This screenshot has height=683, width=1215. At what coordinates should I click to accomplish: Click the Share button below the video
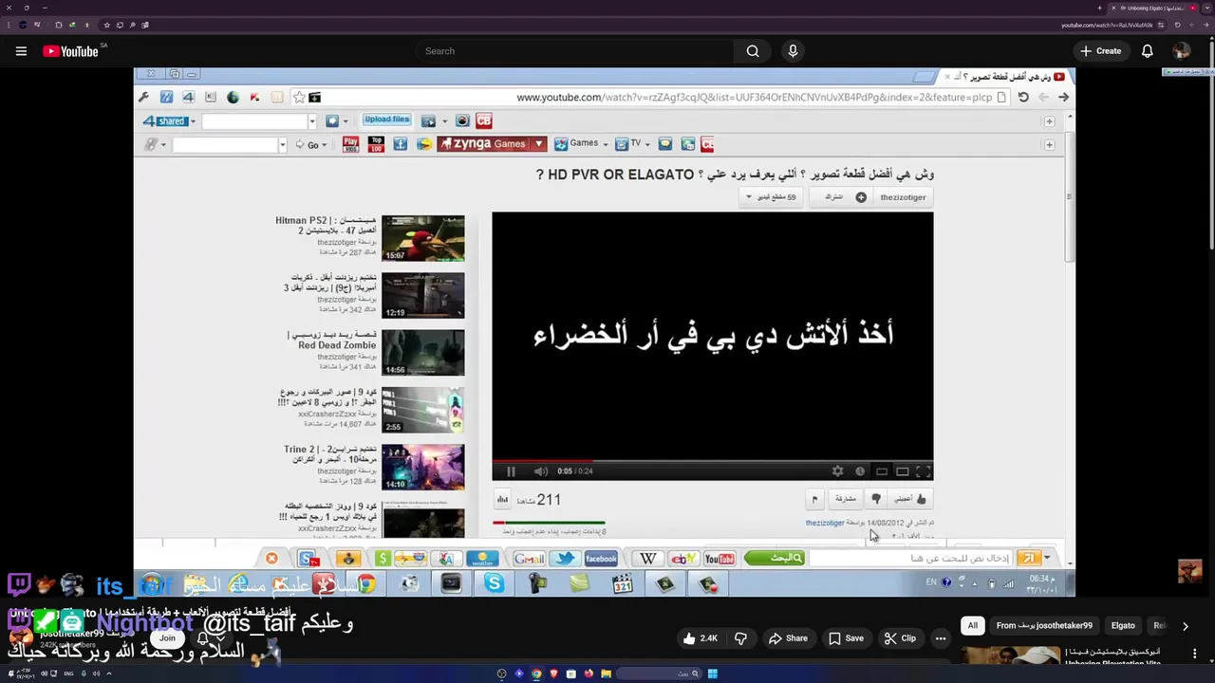click(788, 638)
